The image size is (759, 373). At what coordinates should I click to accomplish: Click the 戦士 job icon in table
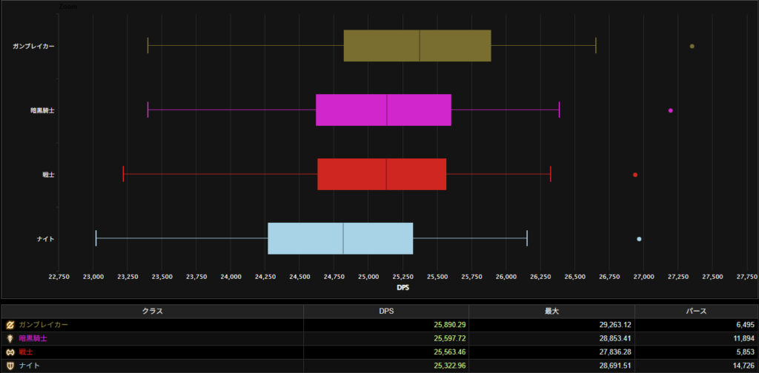10,352
